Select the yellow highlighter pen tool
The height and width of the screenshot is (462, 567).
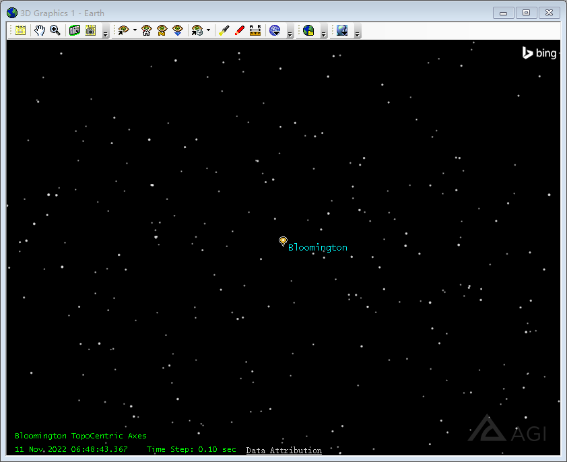(224, 30)
